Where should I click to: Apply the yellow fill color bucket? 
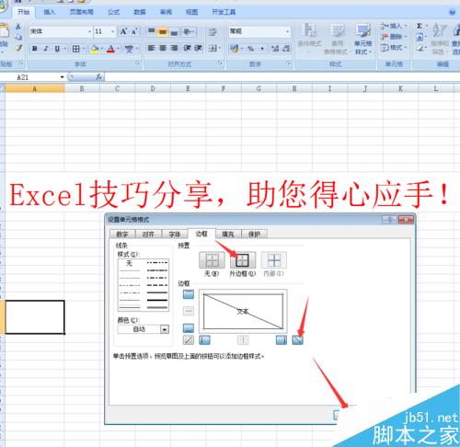[95, 49]
